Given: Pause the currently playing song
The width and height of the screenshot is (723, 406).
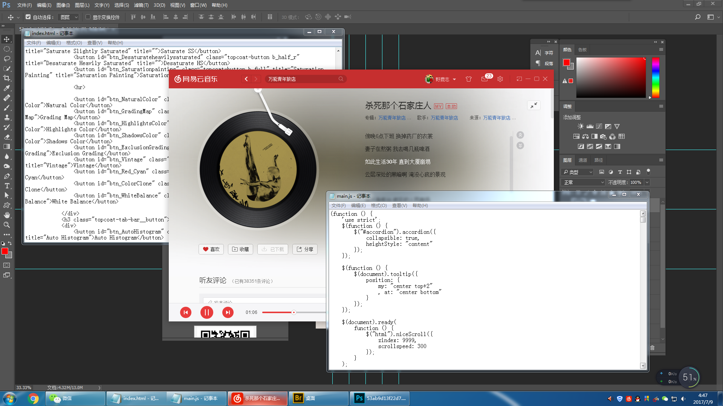Looking at the screenshot, I should (206, 312).
